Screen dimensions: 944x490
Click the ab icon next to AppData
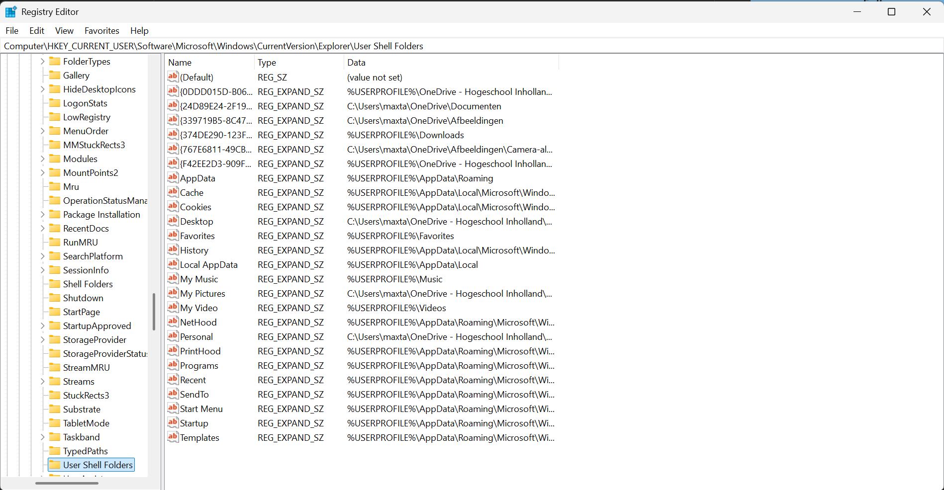coord(173,177)
